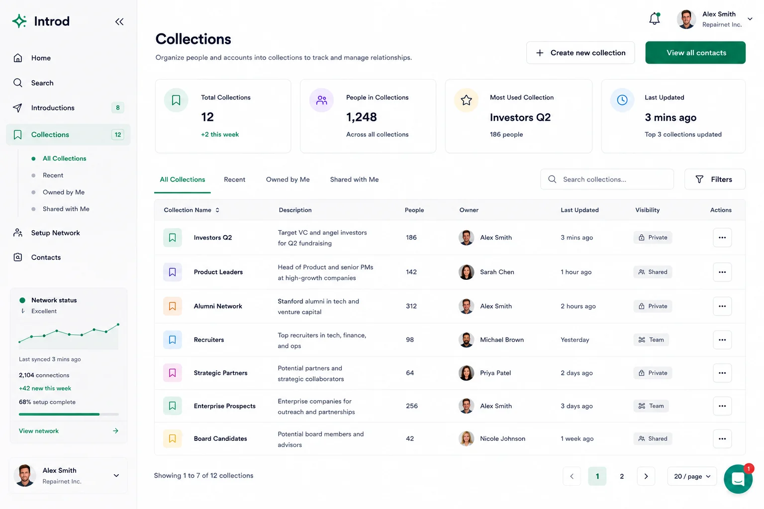This screenshot has width=764, height=509.
Task: Open the chat support bubble
Action: point(738,479)
